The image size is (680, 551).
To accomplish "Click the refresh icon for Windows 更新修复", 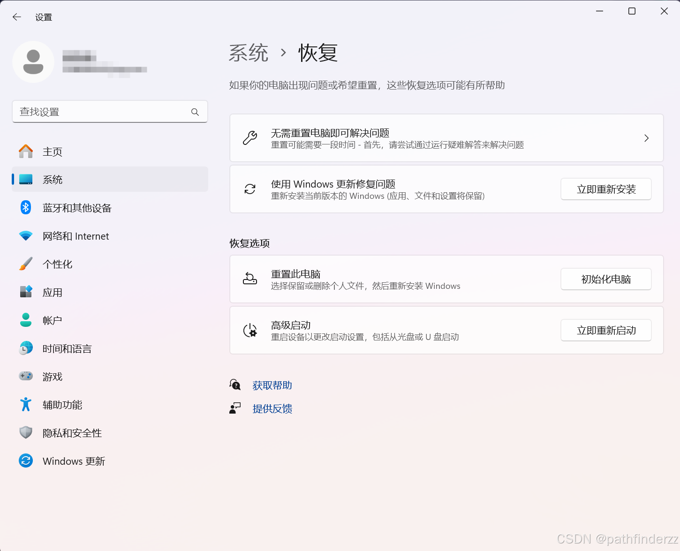I will pos(250,189).
